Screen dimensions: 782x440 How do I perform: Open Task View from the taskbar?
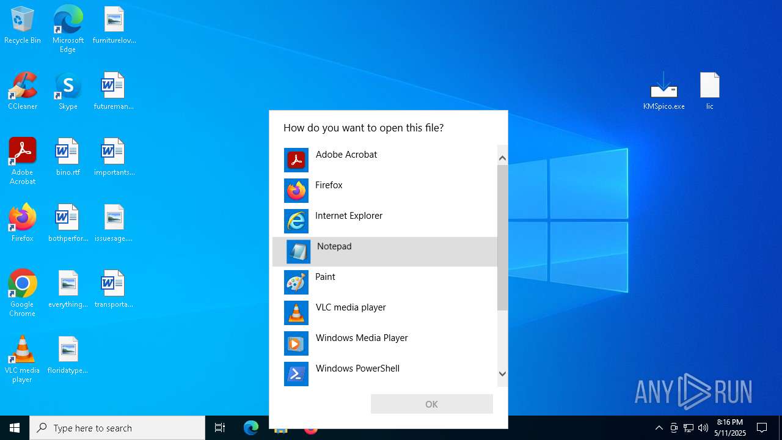220,428
